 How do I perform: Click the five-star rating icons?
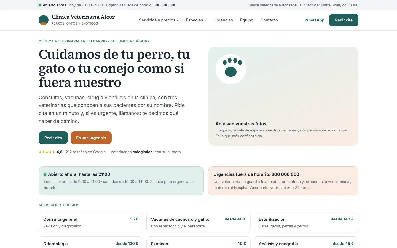[47, 152]
